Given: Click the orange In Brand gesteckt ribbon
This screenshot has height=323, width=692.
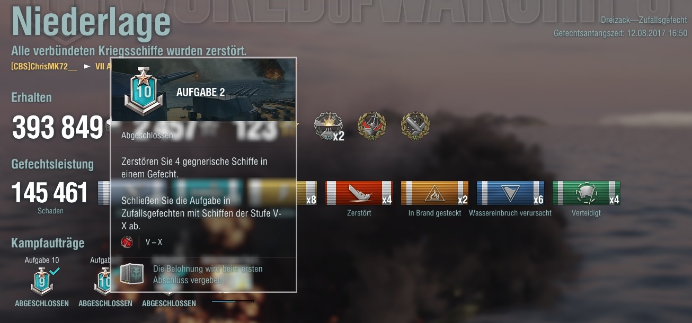Looking at the screenshot, I should pyautogui.click(x=434, y=193).
